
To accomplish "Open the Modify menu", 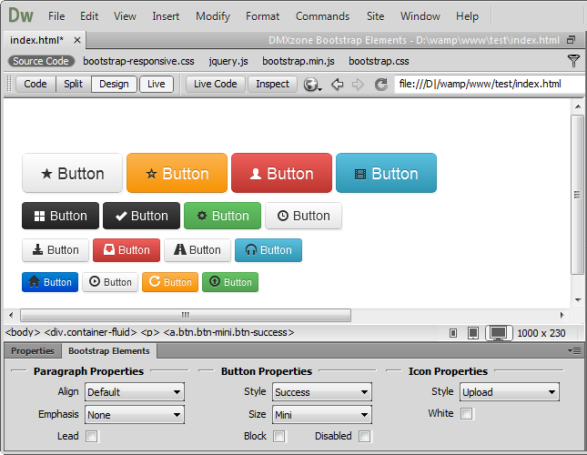I will 213,16.
